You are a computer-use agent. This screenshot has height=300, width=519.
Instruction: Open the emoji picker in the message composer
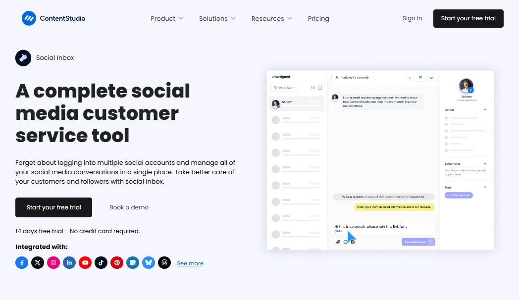tap(345, 242)
